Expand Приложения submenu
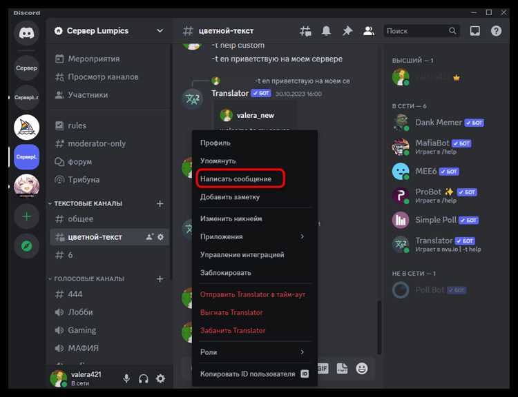 (255, 236)
